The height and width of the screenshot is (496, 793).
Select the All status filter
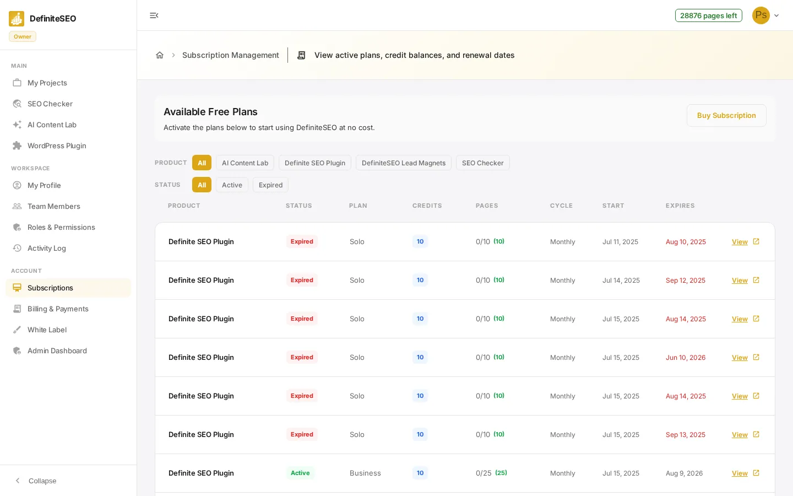tap(202, 185)
